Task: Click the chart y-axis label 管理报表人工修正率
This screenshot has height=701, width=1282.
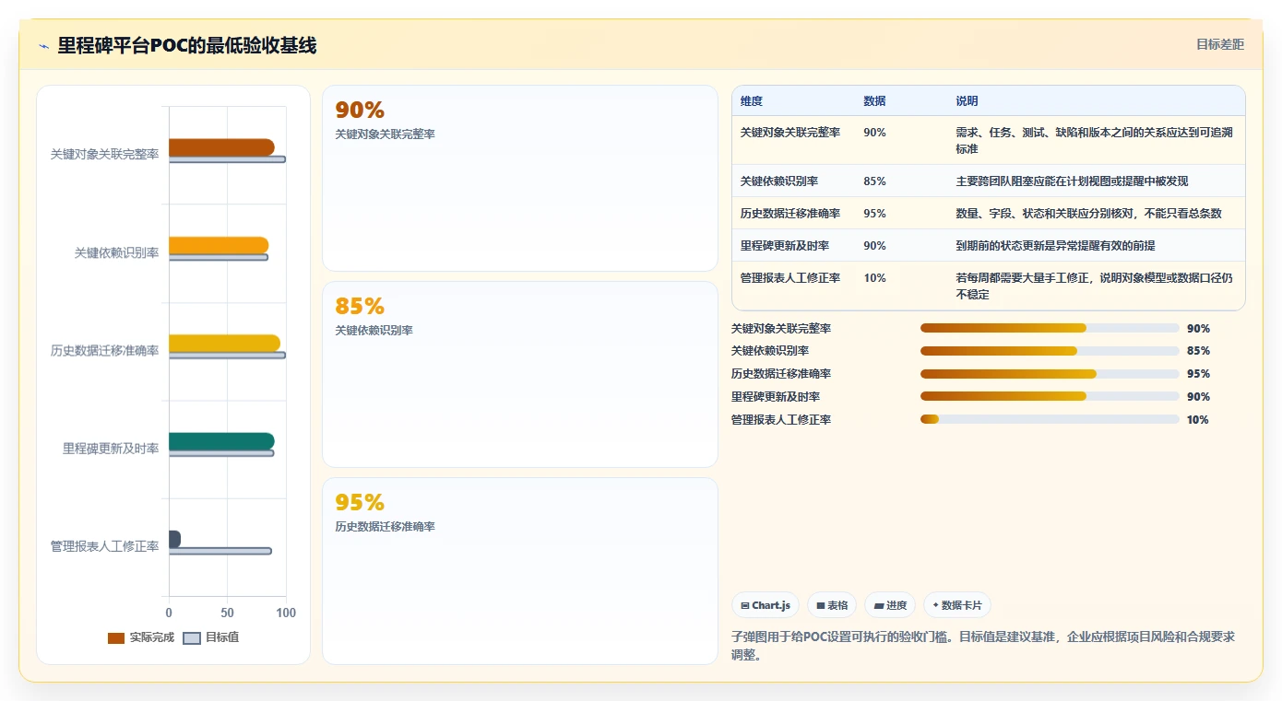Action: 104,546
